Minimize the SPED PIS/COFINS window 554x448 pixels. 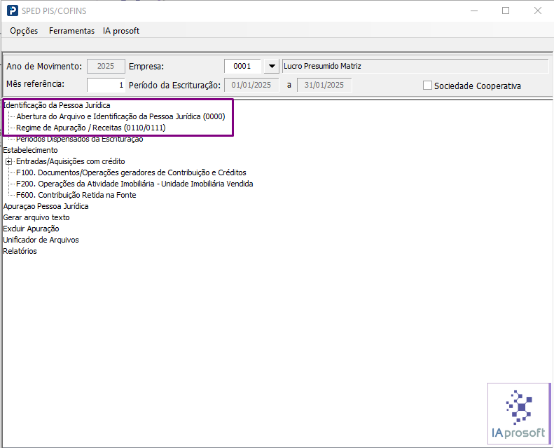point(474,11)
